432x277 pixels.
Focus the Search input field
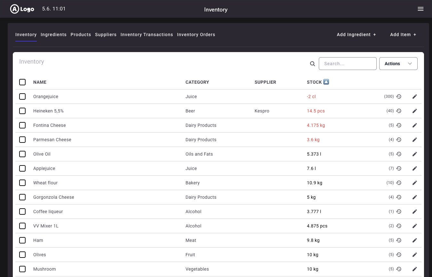347,64
